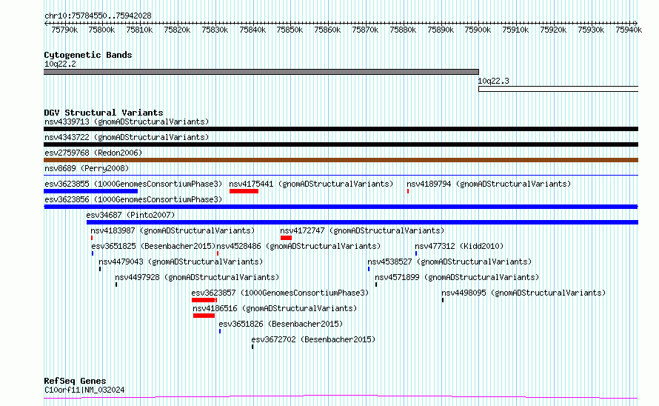The width and height of the screenshot is (659, 406).
Task: Open the esv2759768 (Redon2006) variant label
Action: pos(93,153)
